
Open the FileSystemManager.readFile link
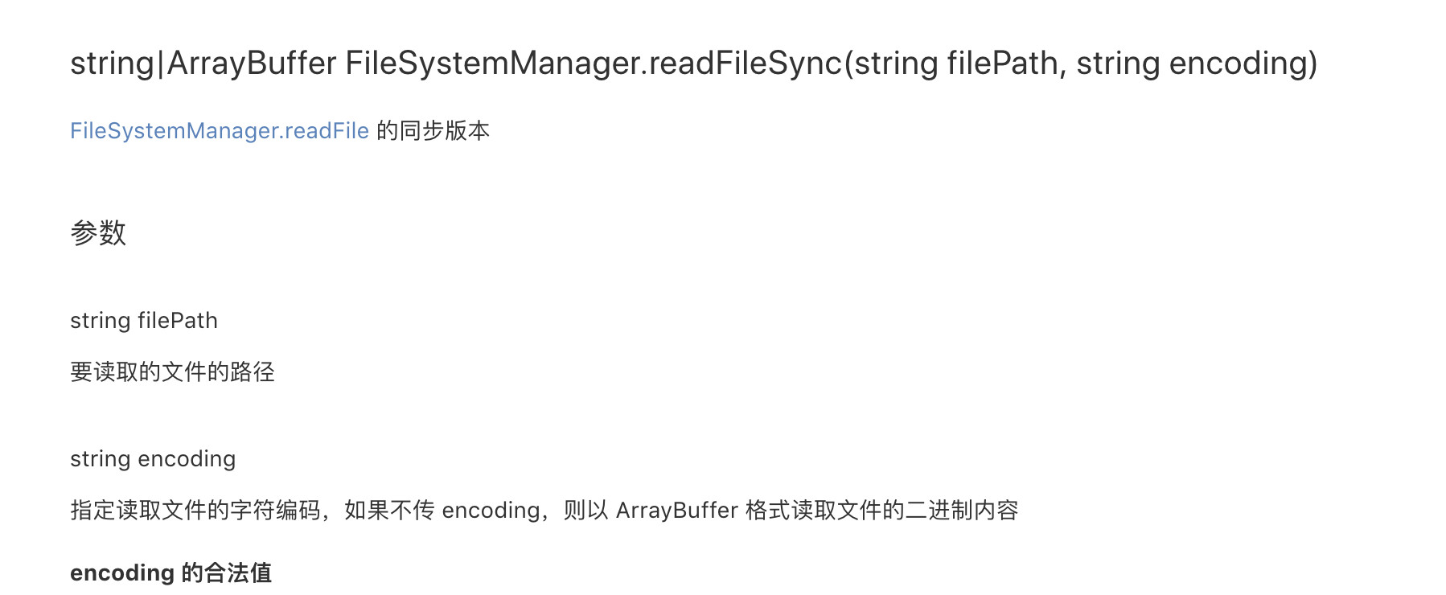coord(220,131)
